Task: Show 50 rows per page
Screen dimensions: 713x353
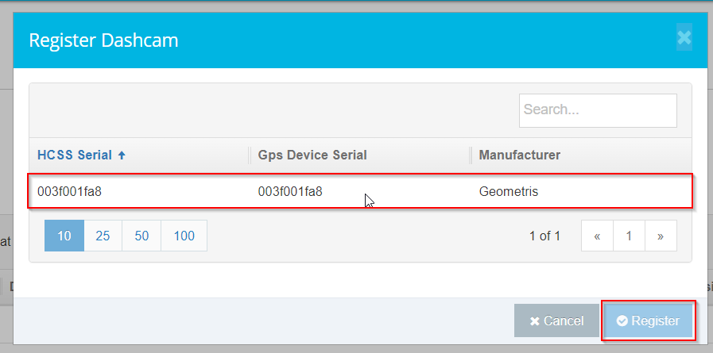Action: (141, 236)
